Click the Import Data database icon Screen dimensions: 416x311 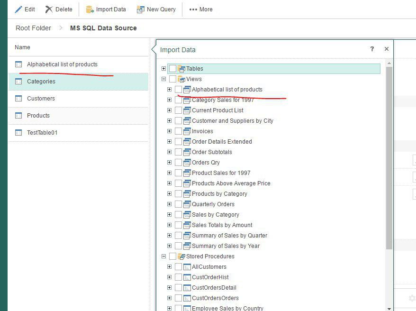tap(90, 9)
